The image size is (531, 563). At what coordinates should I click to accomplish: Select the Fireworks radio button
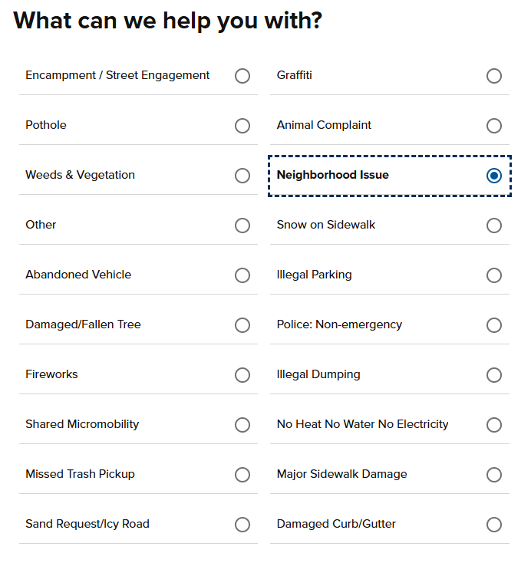pyautogui.click(x=242, y=375)
